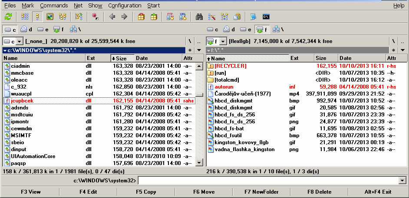Click the binoculars search files icon

pyautogui.click(x=200, y=17)
